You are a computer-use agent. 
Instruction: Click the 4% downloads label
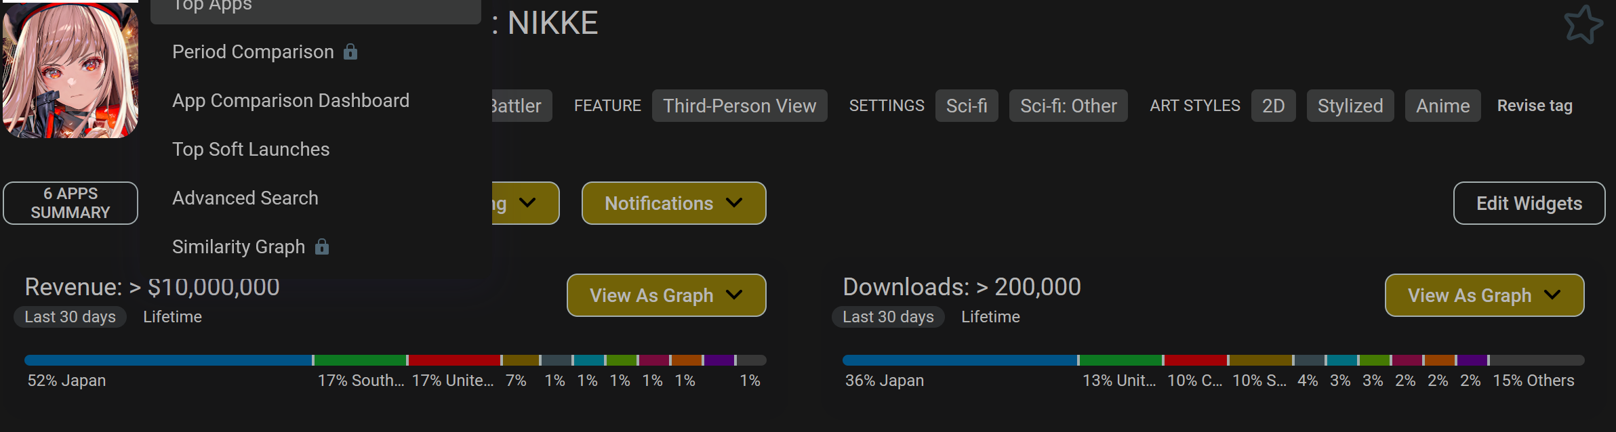tap(1308, 381)
